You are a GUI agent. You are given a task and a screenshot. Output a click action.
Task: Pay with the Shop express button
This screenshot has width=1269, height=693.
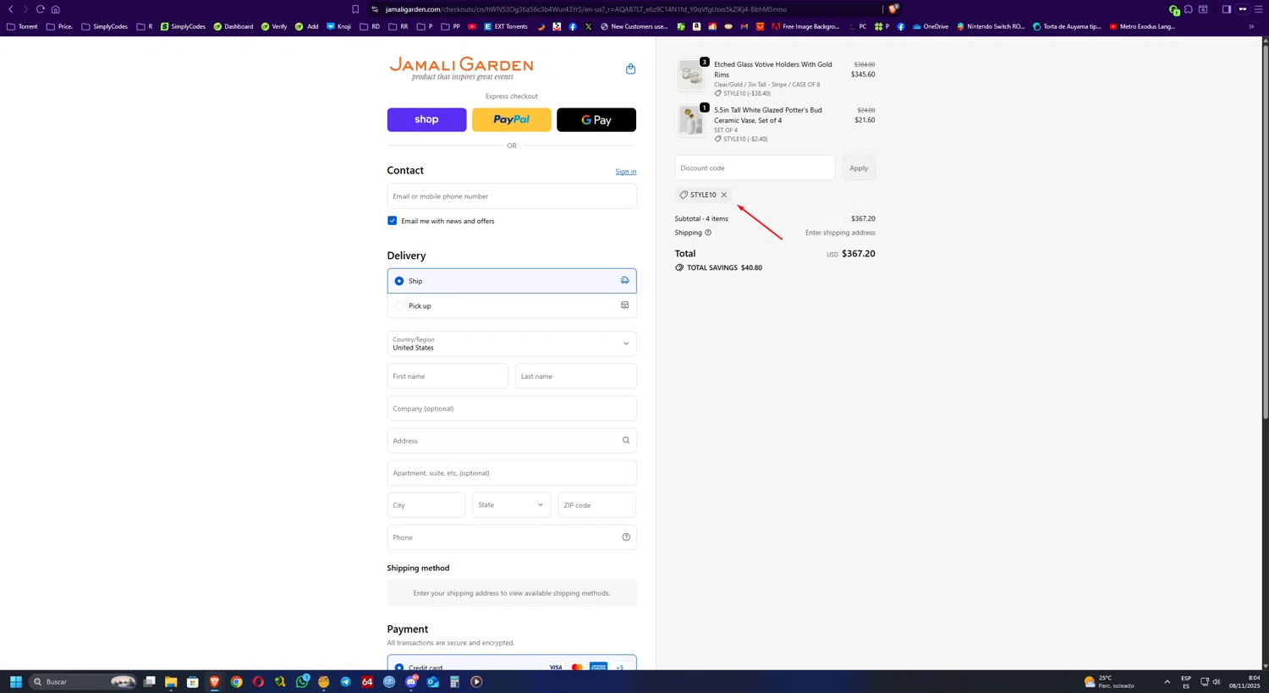(x=426, y=119)
